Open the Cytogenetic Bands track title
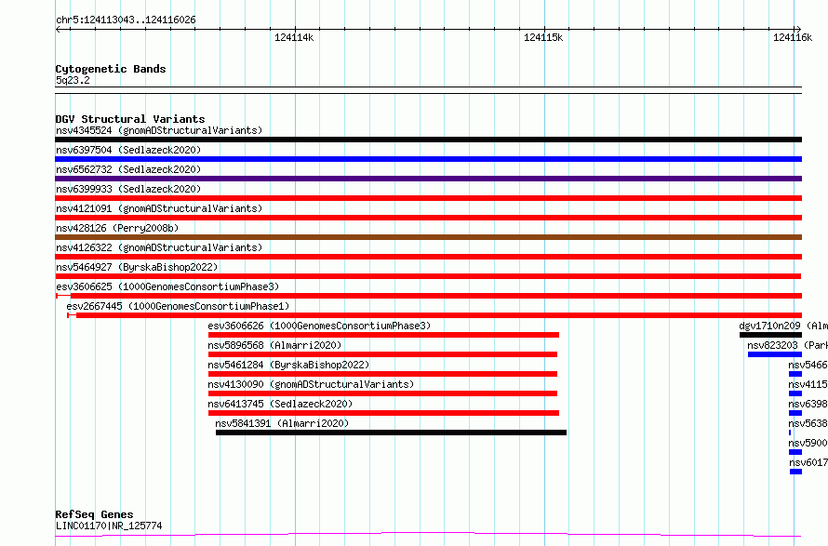Viewport: 828px width, 546px height. [111, 69]
